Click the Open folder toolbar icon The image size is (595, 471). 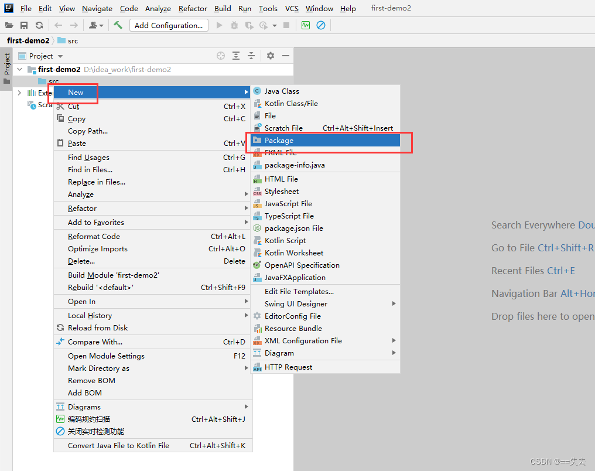point(9,25)
